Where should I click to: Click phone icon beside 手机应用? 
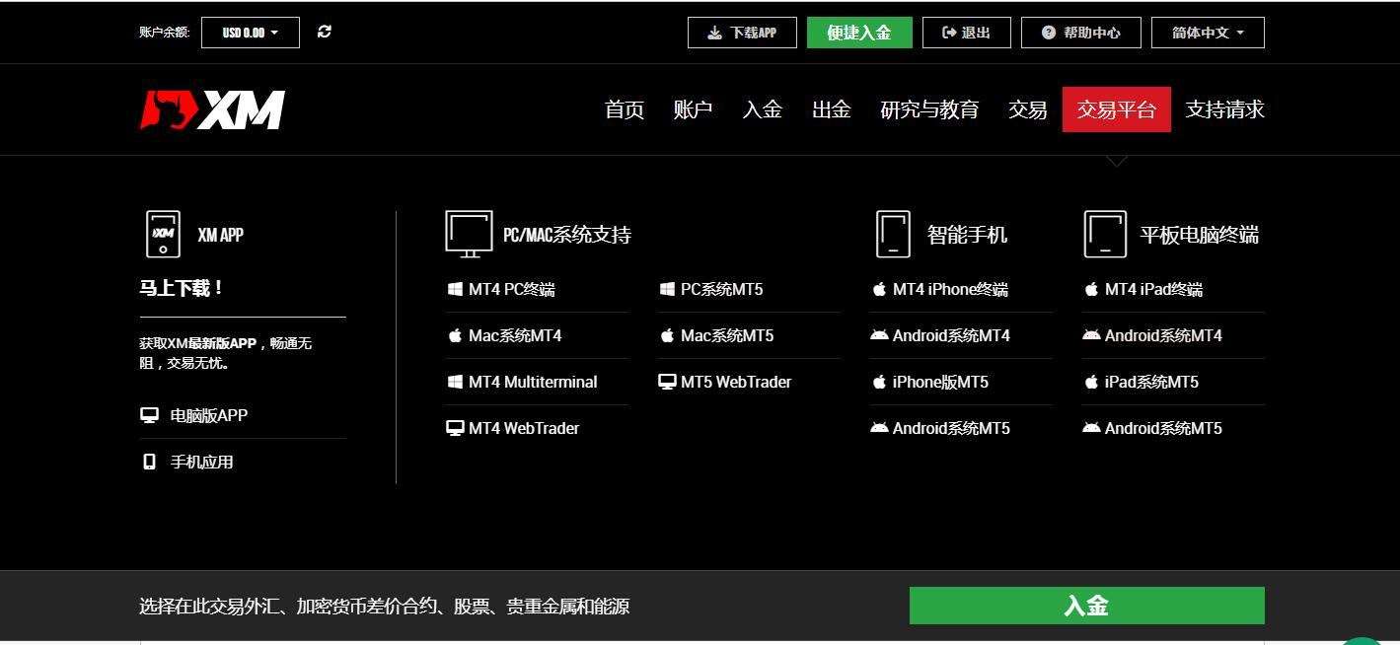(149, 462)
